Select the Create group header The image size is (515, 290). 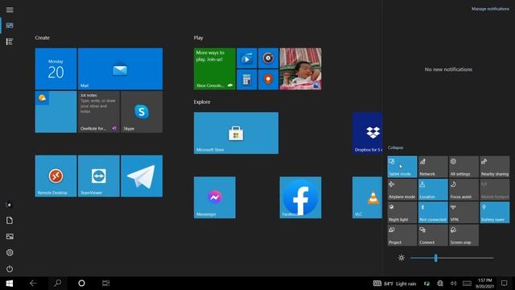click(42, 38)
